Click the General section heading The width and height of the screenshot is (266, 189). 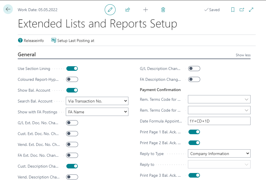tap(27, 55)
